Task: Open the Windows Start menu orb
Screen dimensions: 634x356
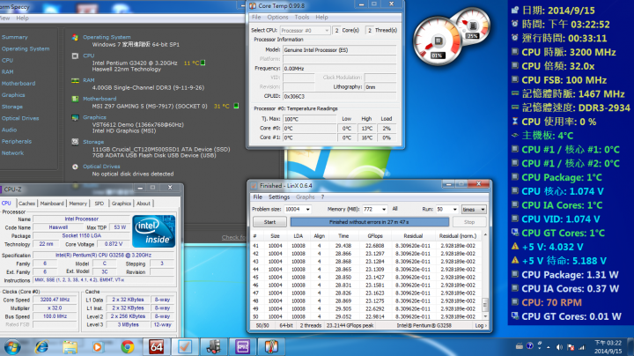Action: (x=12, y=347)
